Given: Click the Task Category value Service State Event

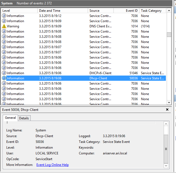Looking at the screenshot, I should [x=116, y=142].
